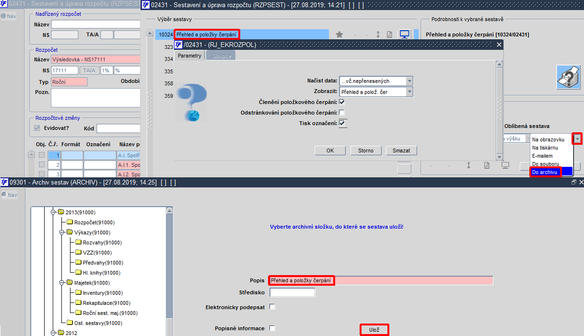Click app logo icon in RJ_EKROZPOL dialog title

coord(178,45)
